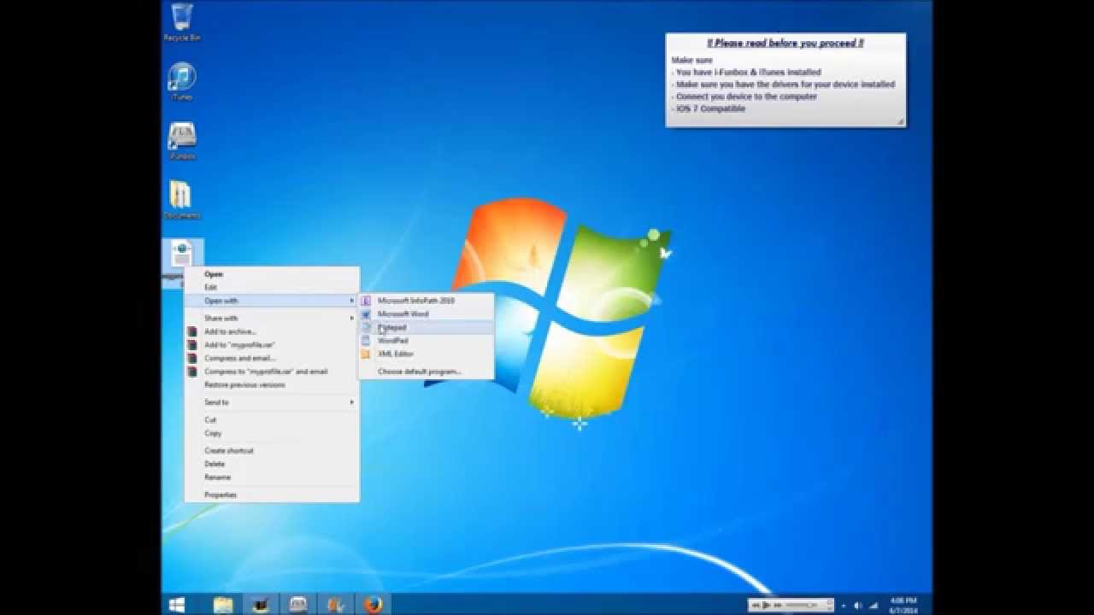Viewport: 1094px width, 615px height.
Task: Open File Explorer from the taskbar
Action: tap(222, 605)
